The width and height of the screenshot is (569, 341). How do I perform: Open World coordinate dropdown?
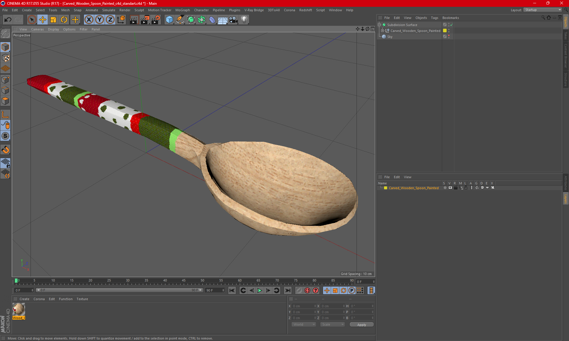[x=304, y=324]
